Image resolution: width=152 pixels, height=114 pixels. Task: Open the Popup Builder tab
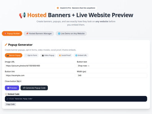pos(12,33)
